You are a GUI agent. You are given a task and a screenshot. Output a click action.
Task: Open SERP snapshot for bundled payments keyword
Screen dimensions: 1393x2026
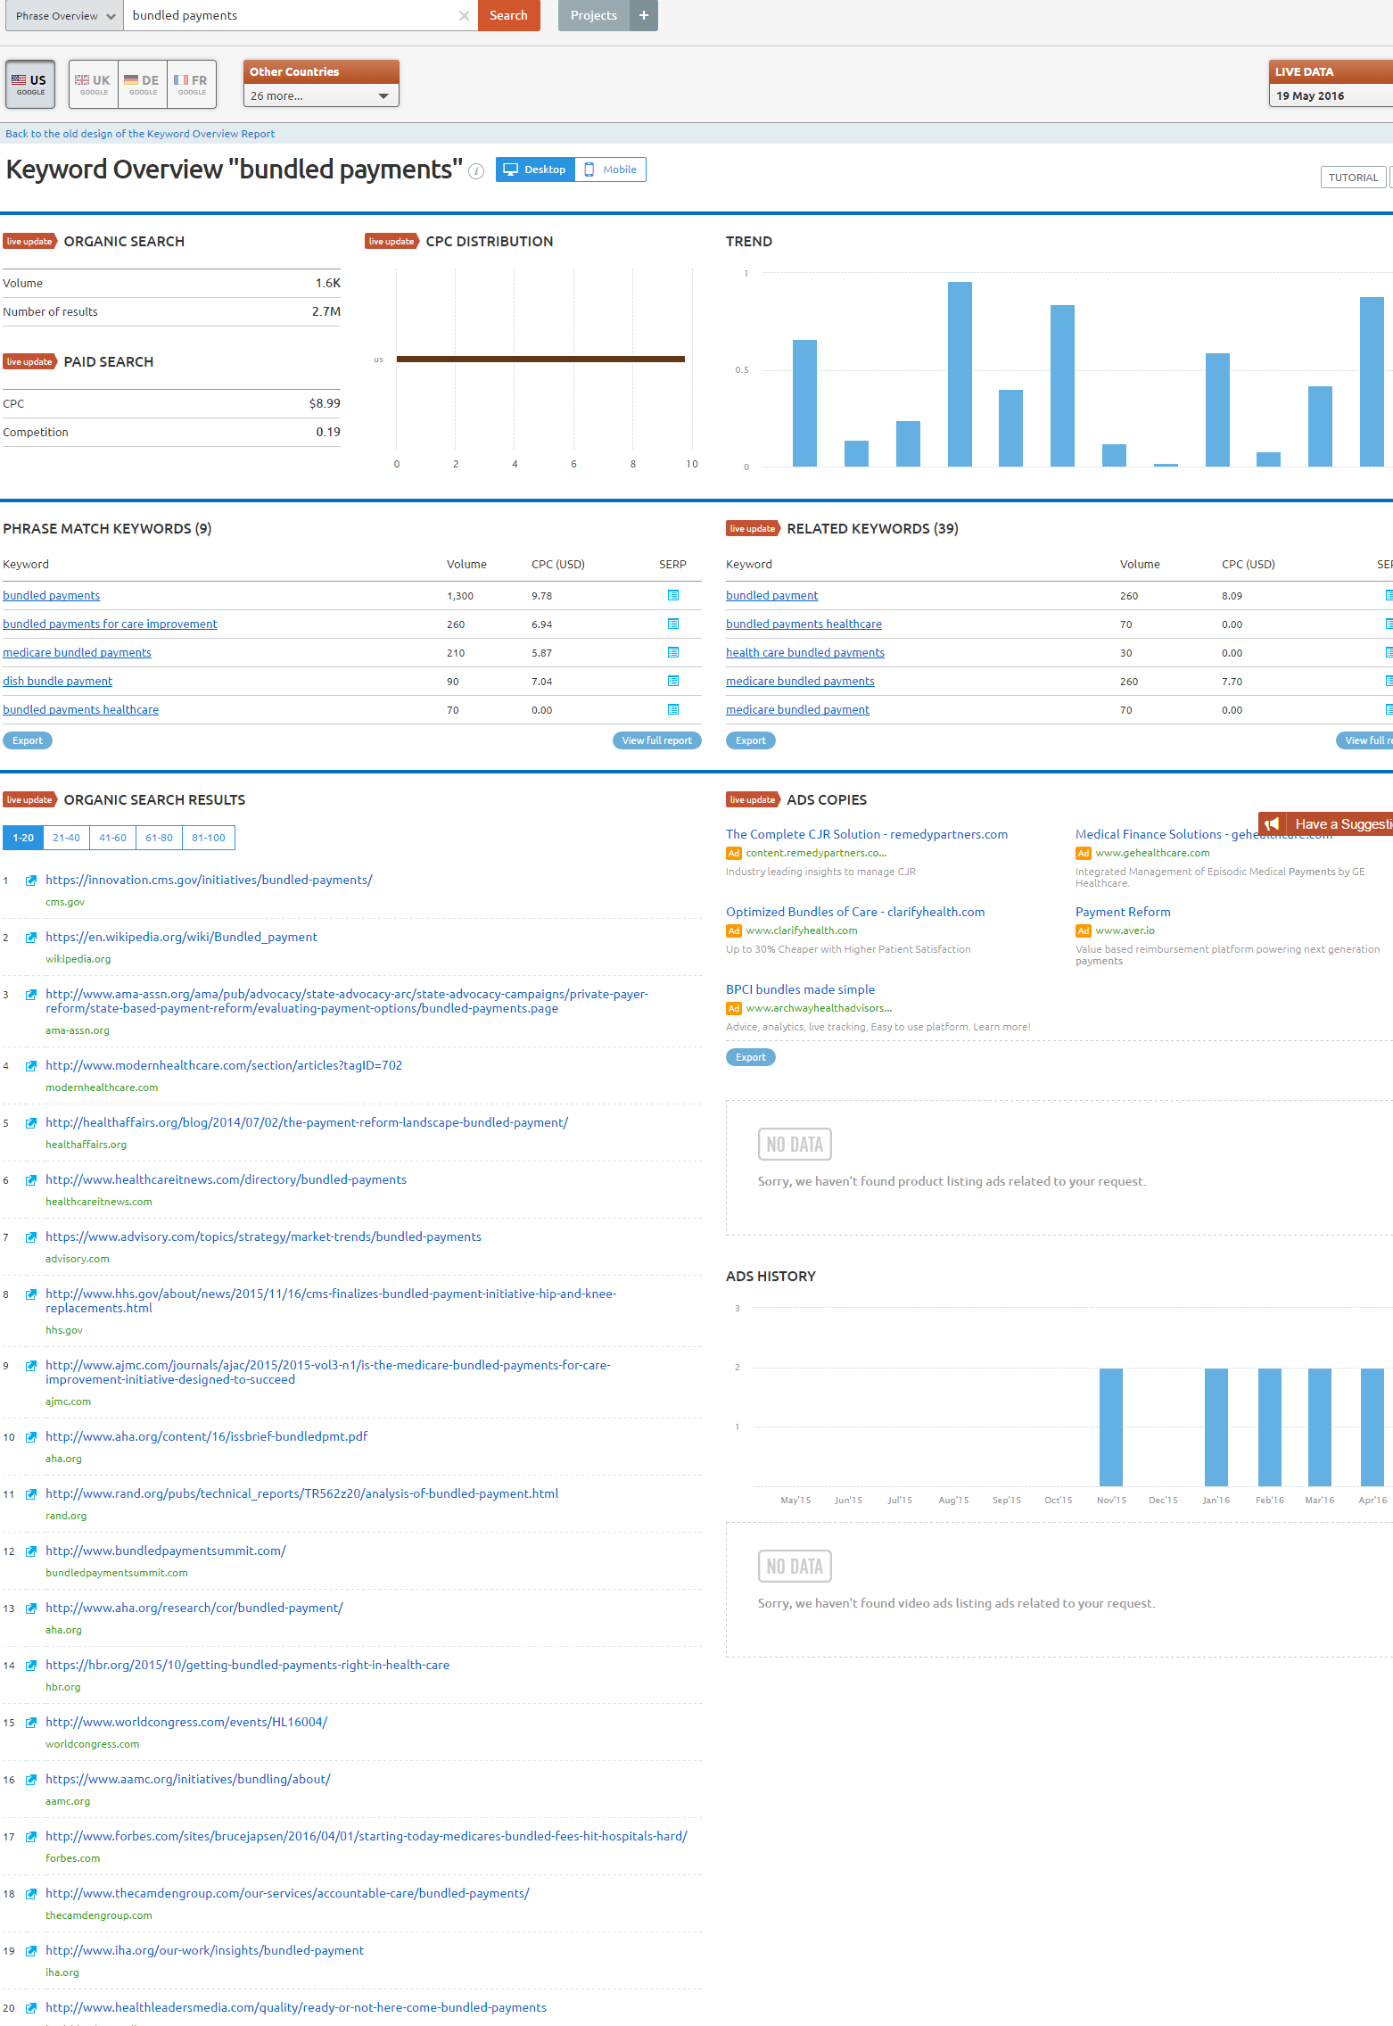tap(673, 595)
